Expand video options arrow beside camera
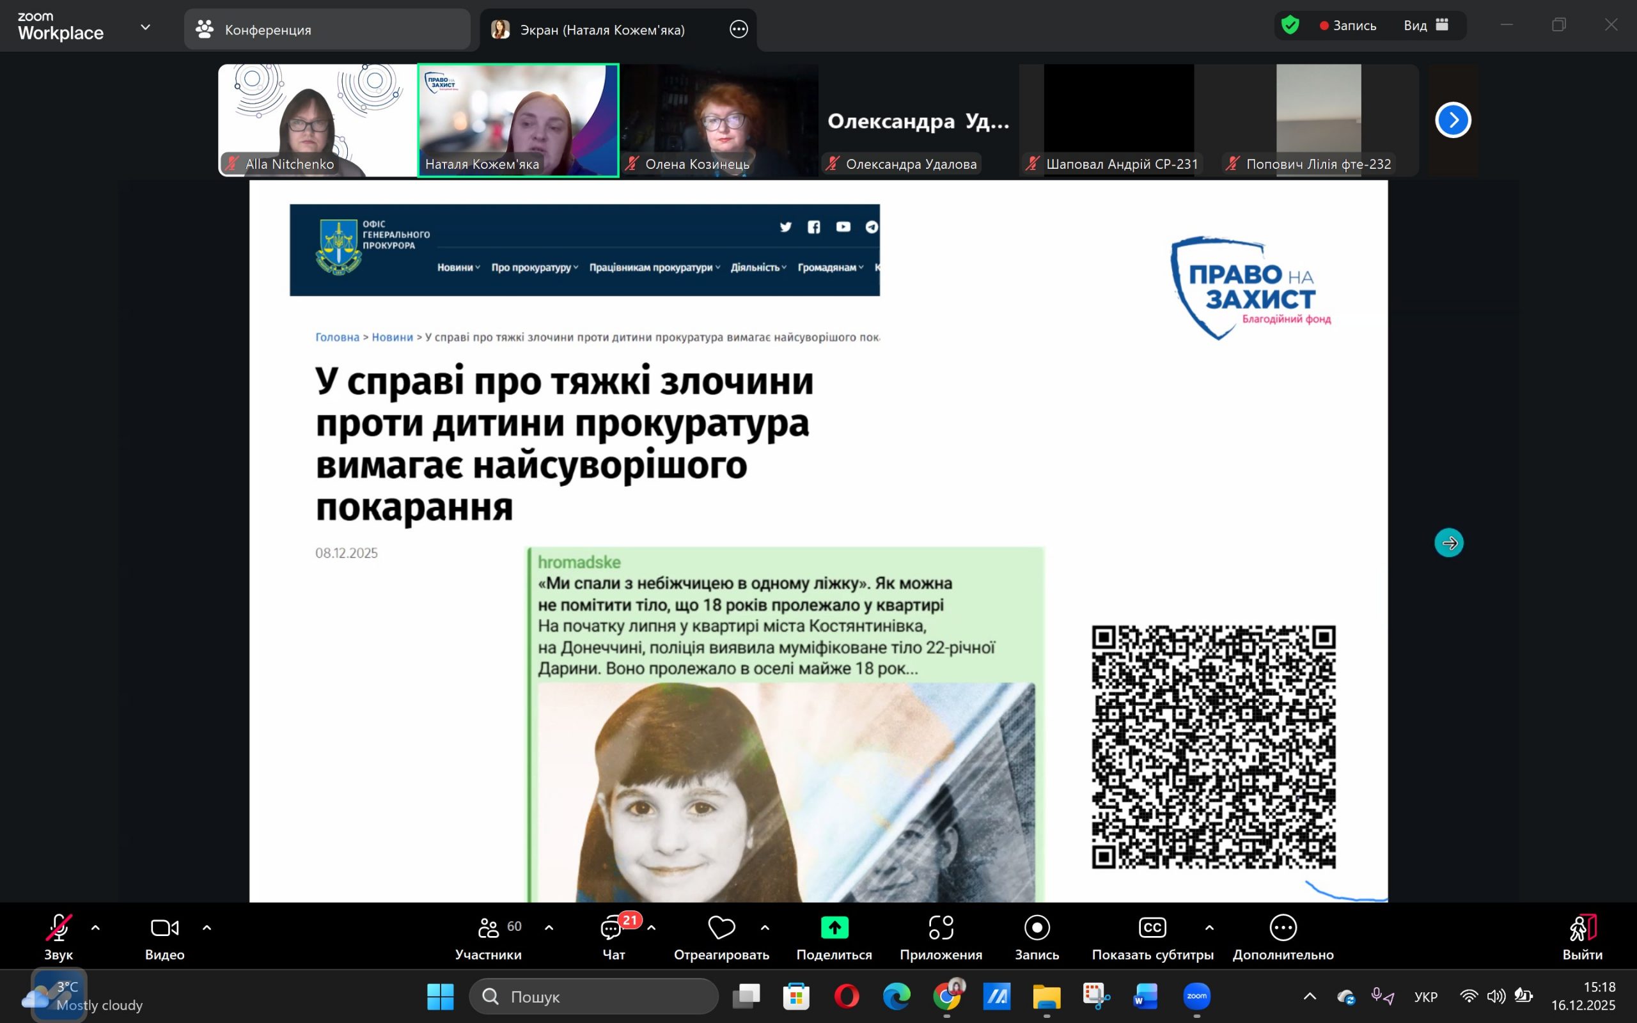Image resolution: width=1637 pixels, height=1023 pixels. point(207,928)
